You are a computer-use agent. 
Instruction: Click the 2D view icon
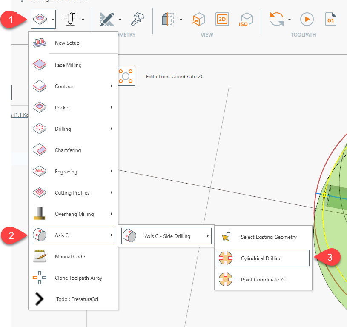[x=222, y=19]
